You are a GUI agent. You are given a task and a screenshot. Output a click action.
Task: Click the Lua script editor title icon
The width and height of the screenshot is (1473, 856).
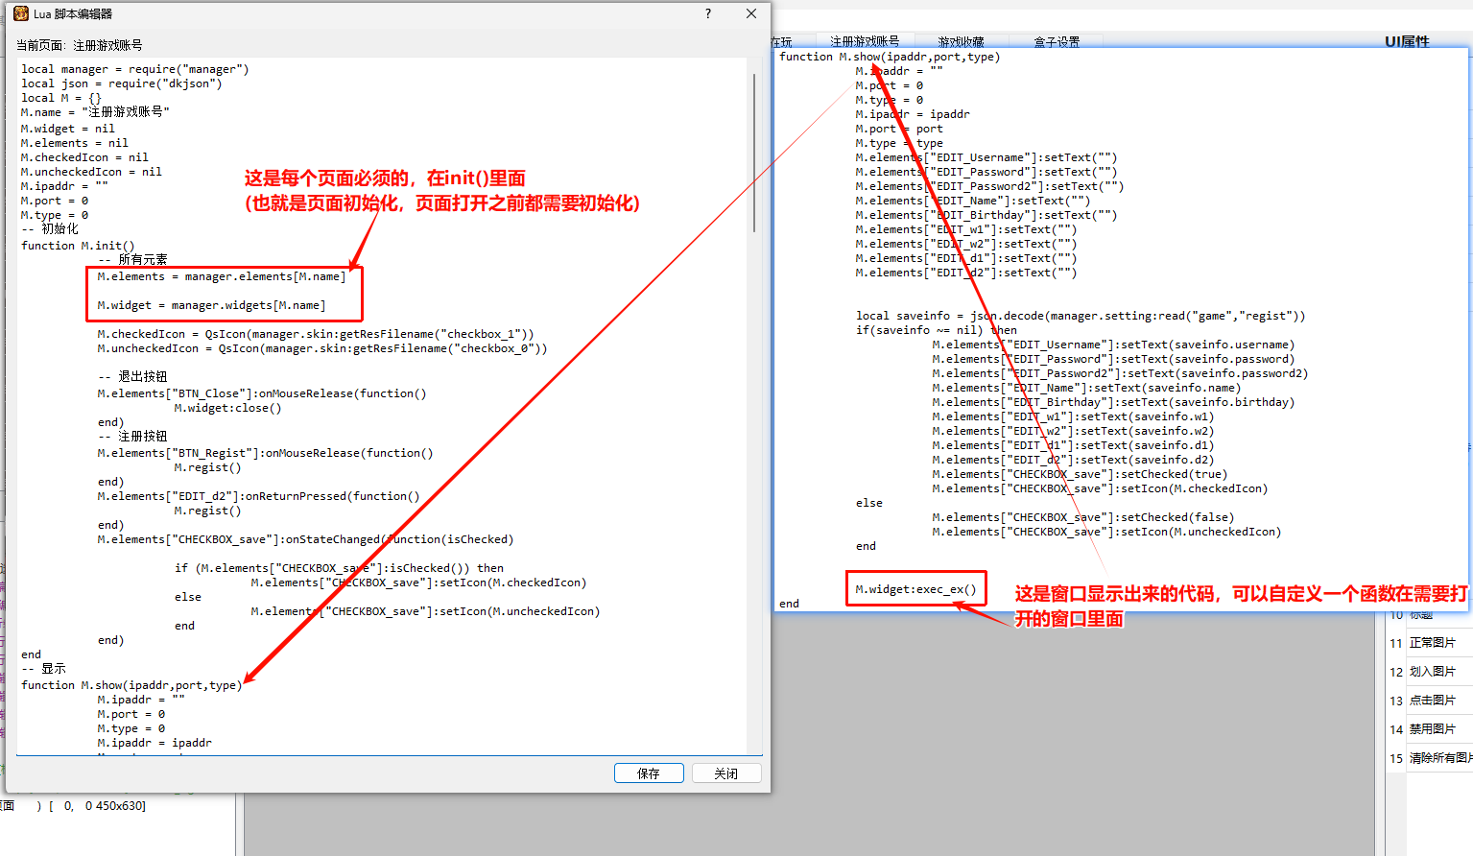21,13
